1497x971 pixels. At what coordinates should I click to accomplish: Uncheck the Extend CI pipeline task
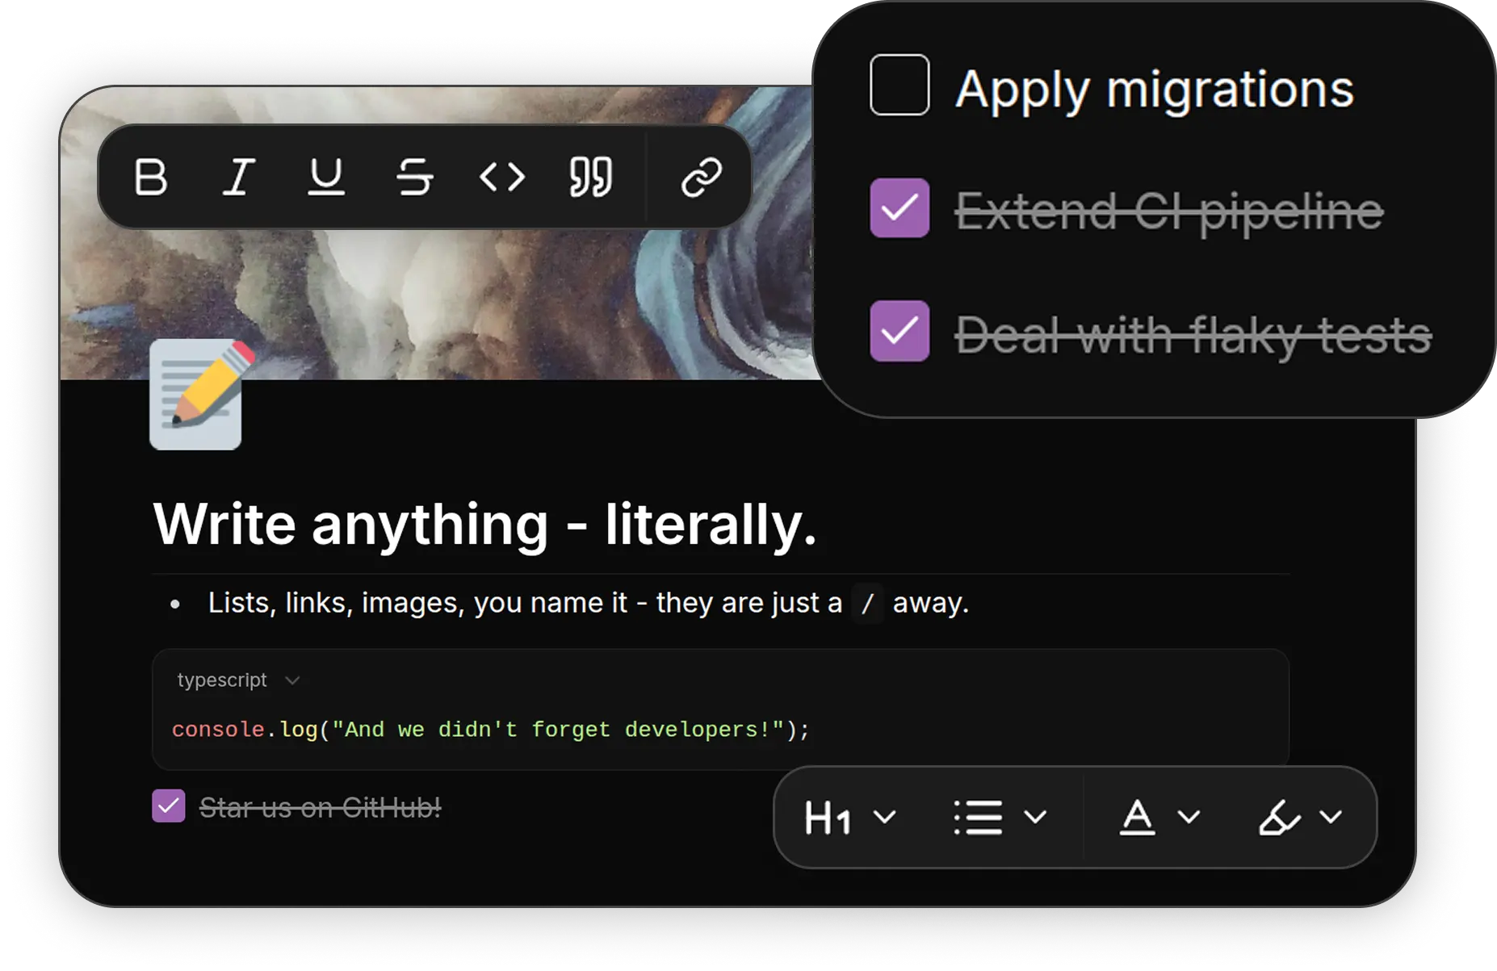click(x=899, y=208)
